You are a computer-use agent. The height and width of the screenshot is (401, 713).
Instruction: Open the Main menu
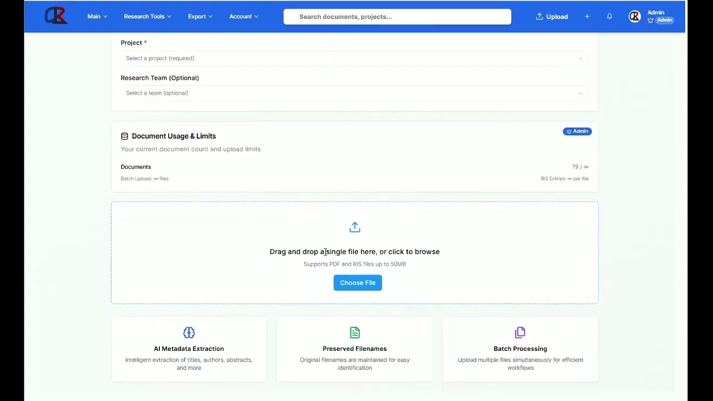pyautogui.click(x=97, y=17)
